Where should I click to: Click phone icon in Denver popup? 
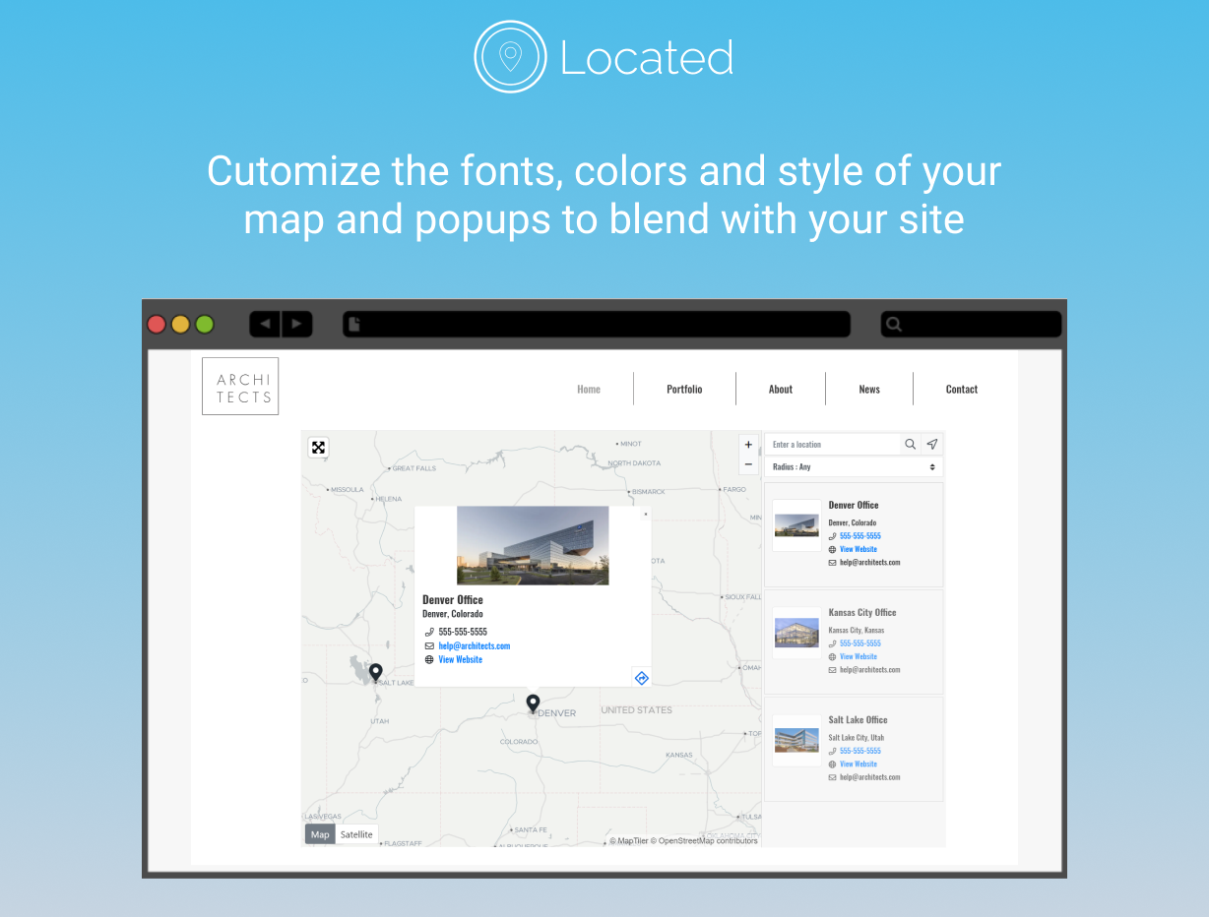coord(429,632)
